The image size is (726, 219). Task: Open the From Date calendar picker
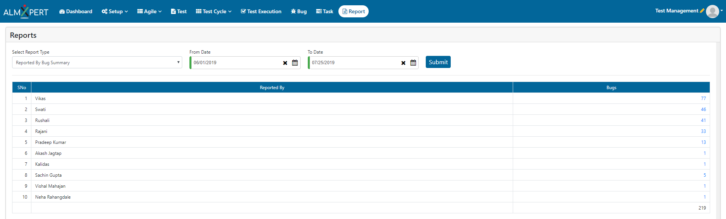point(295,63)
